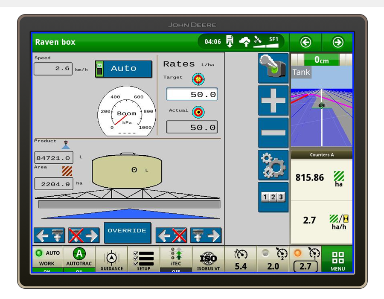
Task: Click the Raven box title
Action: click(x=55, y=42)
